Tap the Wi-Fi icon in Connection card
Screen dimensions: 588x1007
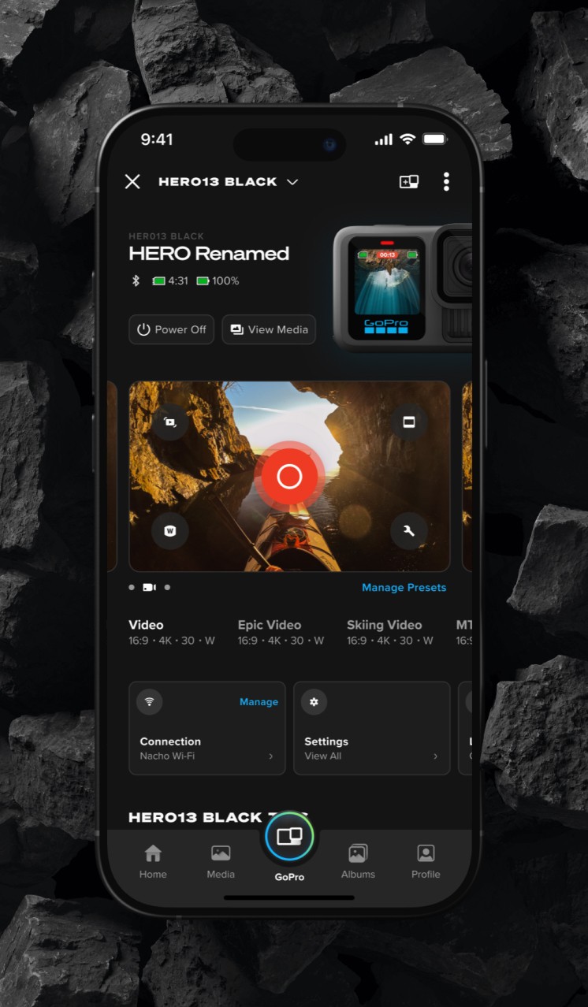tap(150, 701)
